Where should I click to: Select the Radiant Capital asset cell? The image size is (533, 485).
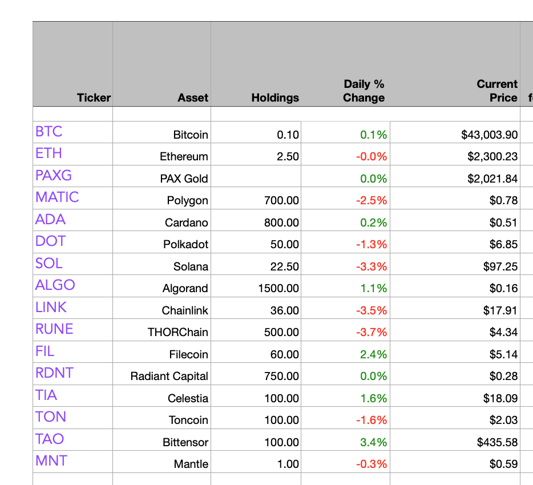[162, 377]
